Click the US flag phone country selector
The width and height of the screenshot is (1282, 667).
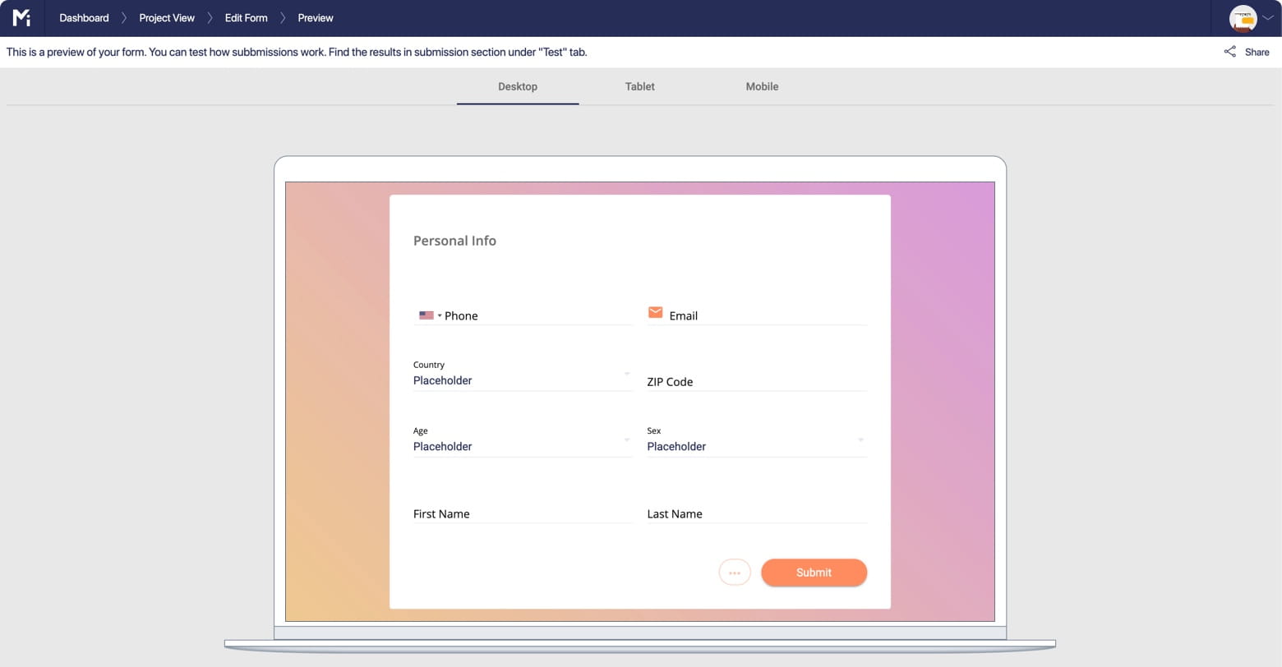click(430, 315)
